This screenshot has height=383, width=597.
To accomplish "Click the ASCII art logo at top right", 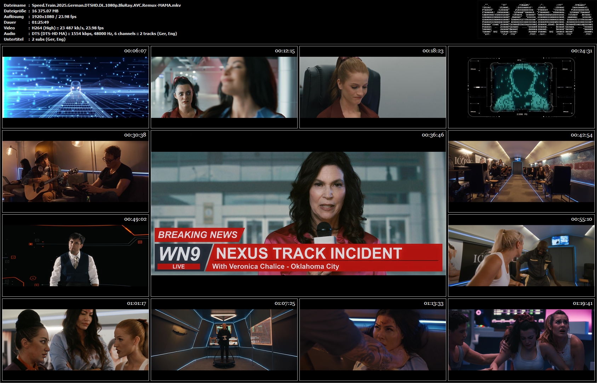I will pyautogui.click(x=537, y=20).
